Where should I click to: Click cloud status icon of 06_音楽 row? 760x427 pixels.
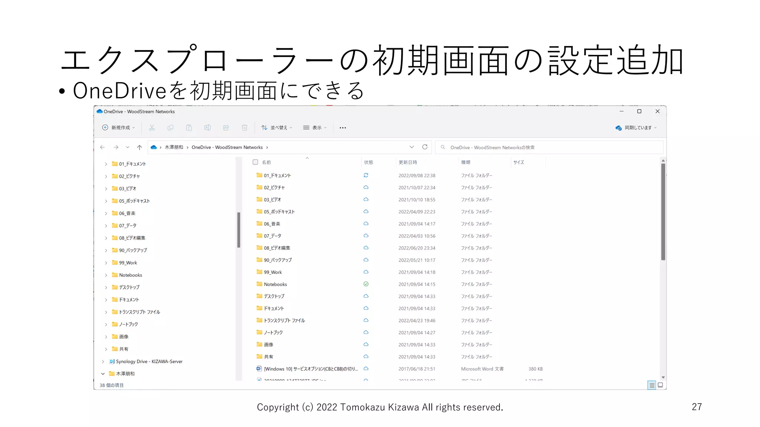(x=366, y=224)
